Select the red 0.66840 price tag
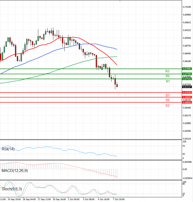The height and width of the screenshot is (202, 193). click(x=187, y=97)
